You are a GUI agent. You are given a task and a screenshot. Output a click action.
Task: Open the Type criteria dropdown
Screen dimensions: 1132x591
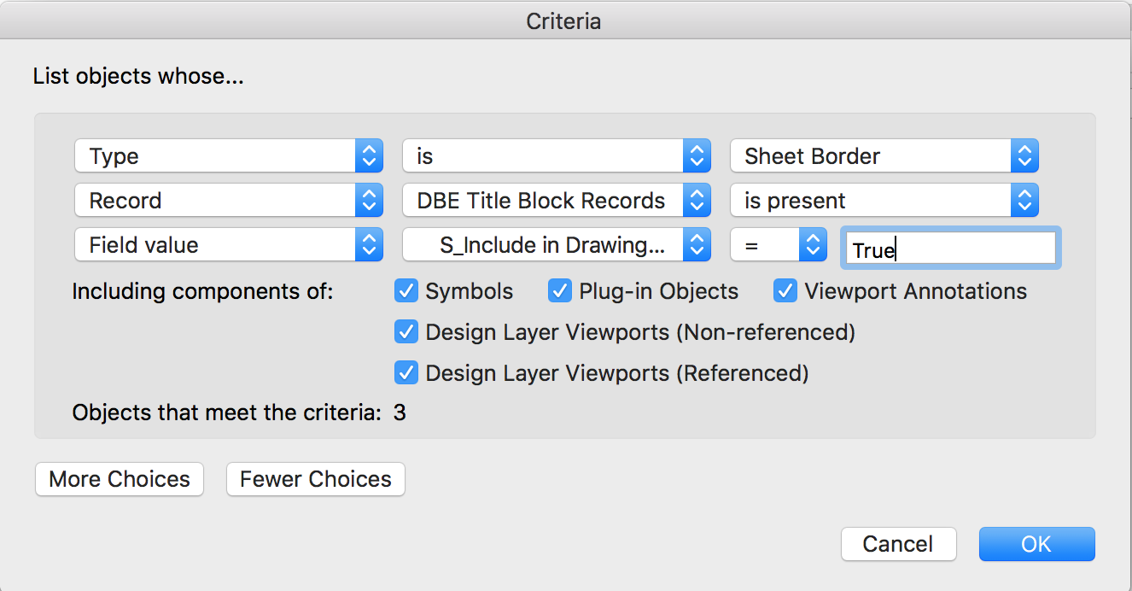point(228,156)
